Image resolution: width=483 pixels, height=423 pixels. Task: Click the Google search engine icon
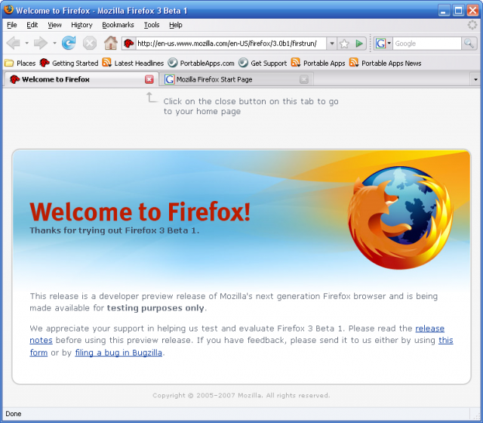point(380,44)
